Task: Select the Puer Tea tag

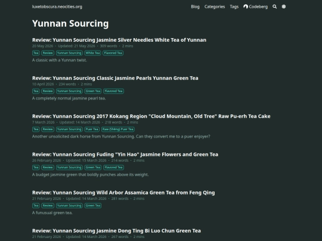Action: tap(92, 129)
